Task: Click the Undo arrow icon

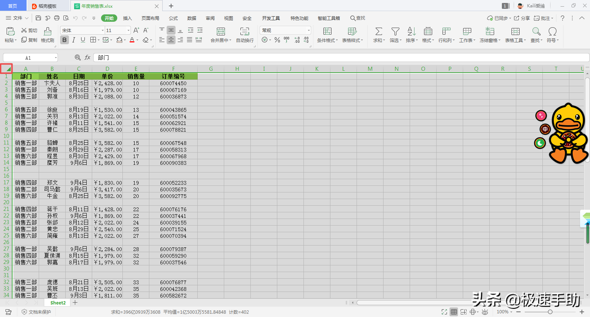Action: coord(75,18)
